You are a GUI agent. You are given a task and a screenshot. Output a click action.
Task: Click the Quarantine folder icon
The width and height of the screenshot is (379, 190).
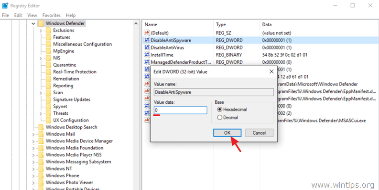tap(48, 65)
